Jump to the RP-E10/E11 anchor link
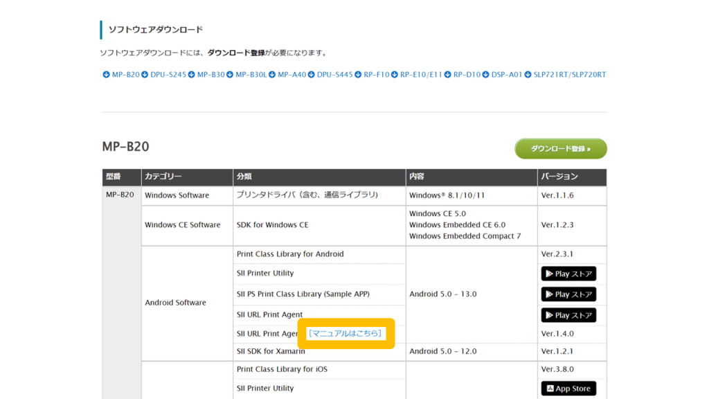Screen dimensions: 709x399 [x=421, y=75]
